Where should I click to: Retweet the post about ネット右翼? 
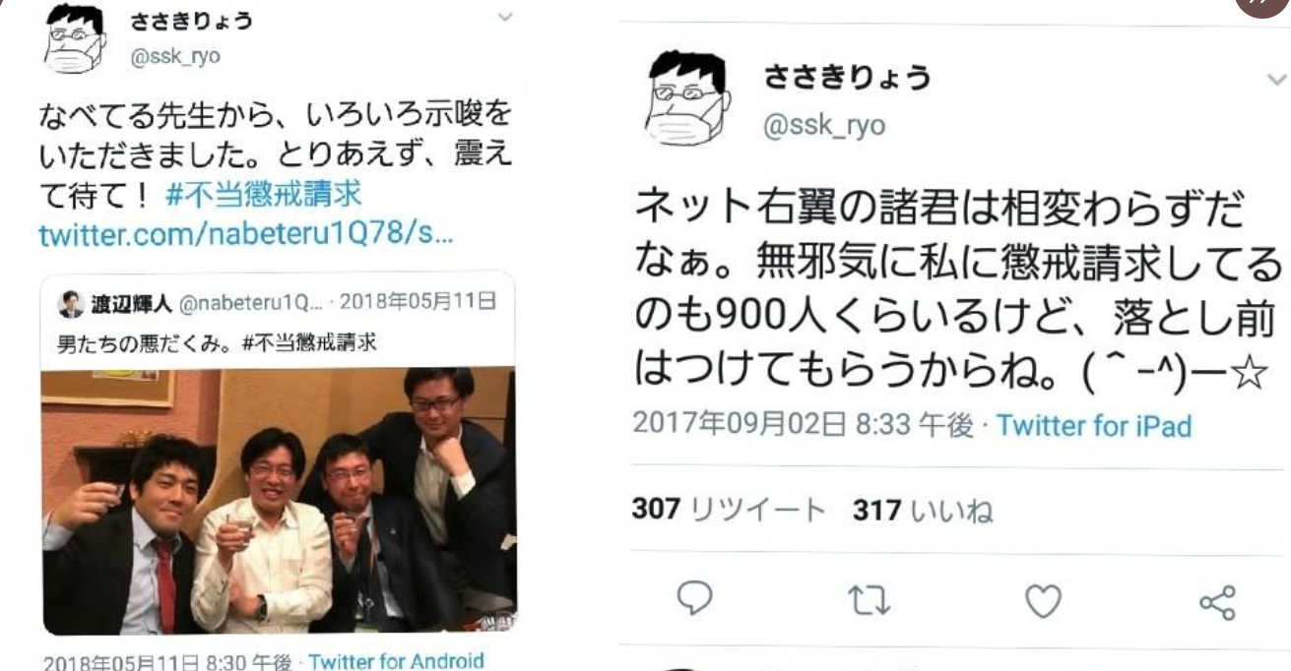point(869,601)
